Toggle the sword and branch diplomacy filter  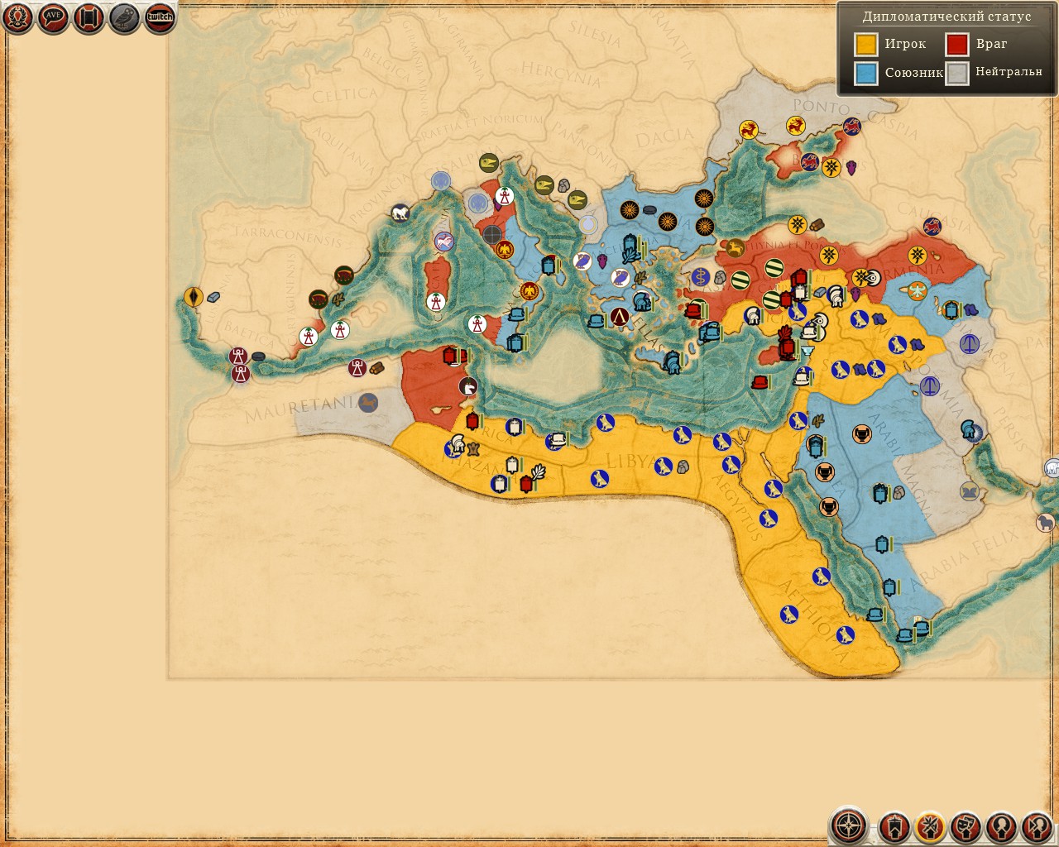pos(930,826)
